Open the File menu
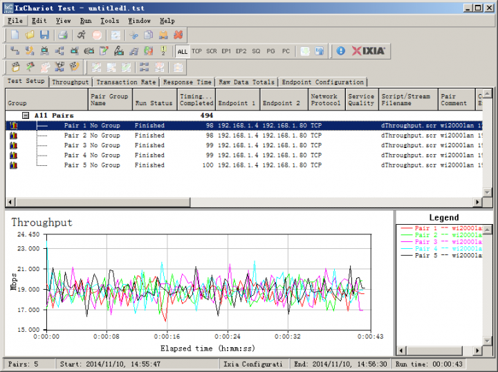 pos(15,21)
